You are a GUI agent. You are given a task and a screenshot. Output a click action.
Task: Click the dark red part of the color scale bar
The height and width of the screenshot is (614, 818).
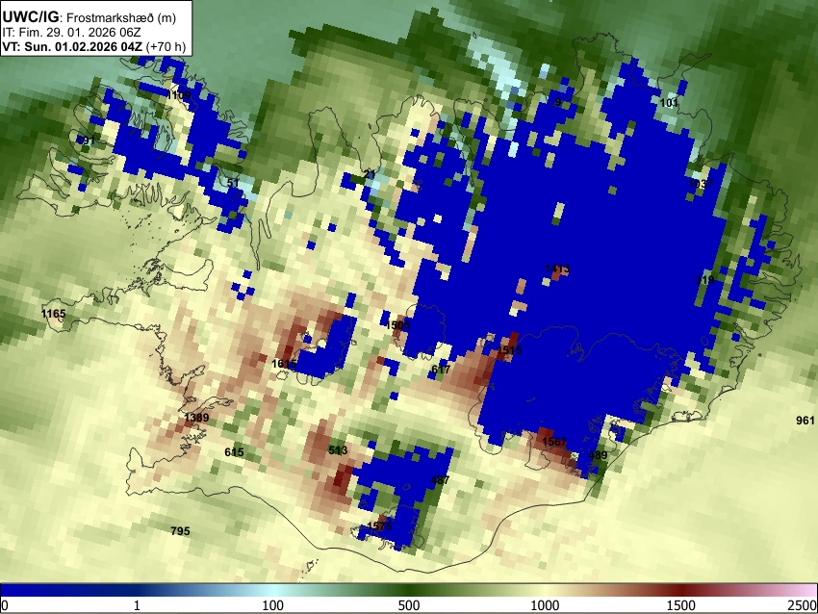(681, 590)
